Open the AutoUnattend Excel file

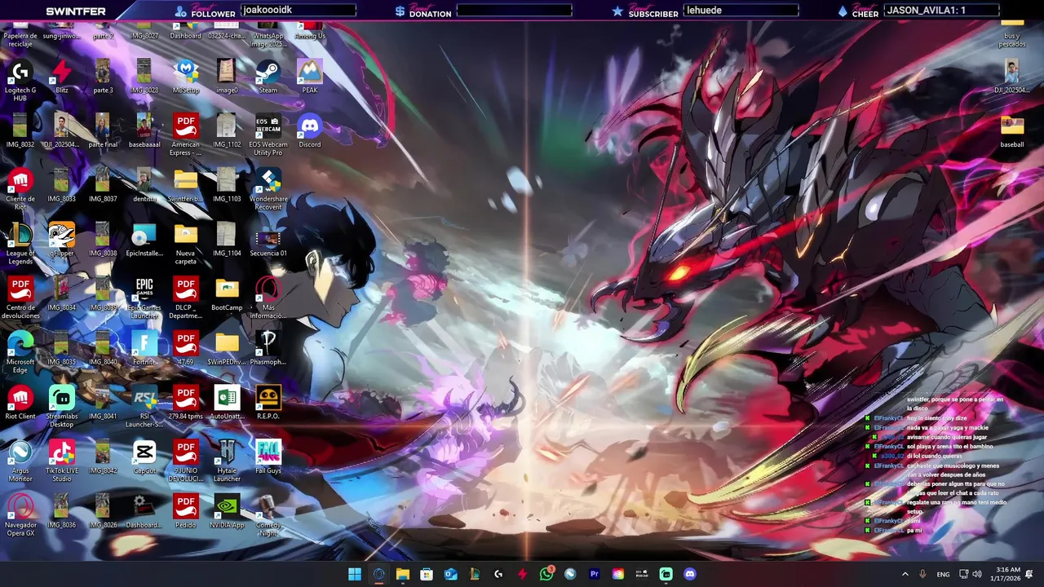(x=227, y=403)
